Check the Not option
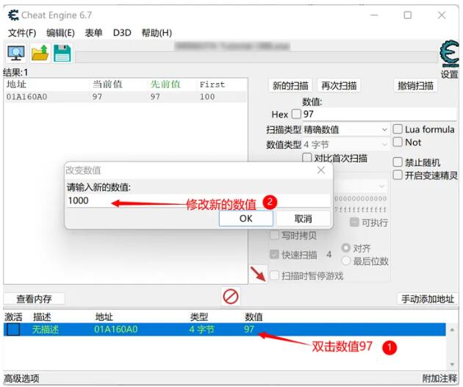The width and height of the screenshot is (463, 387). [398, 142]
